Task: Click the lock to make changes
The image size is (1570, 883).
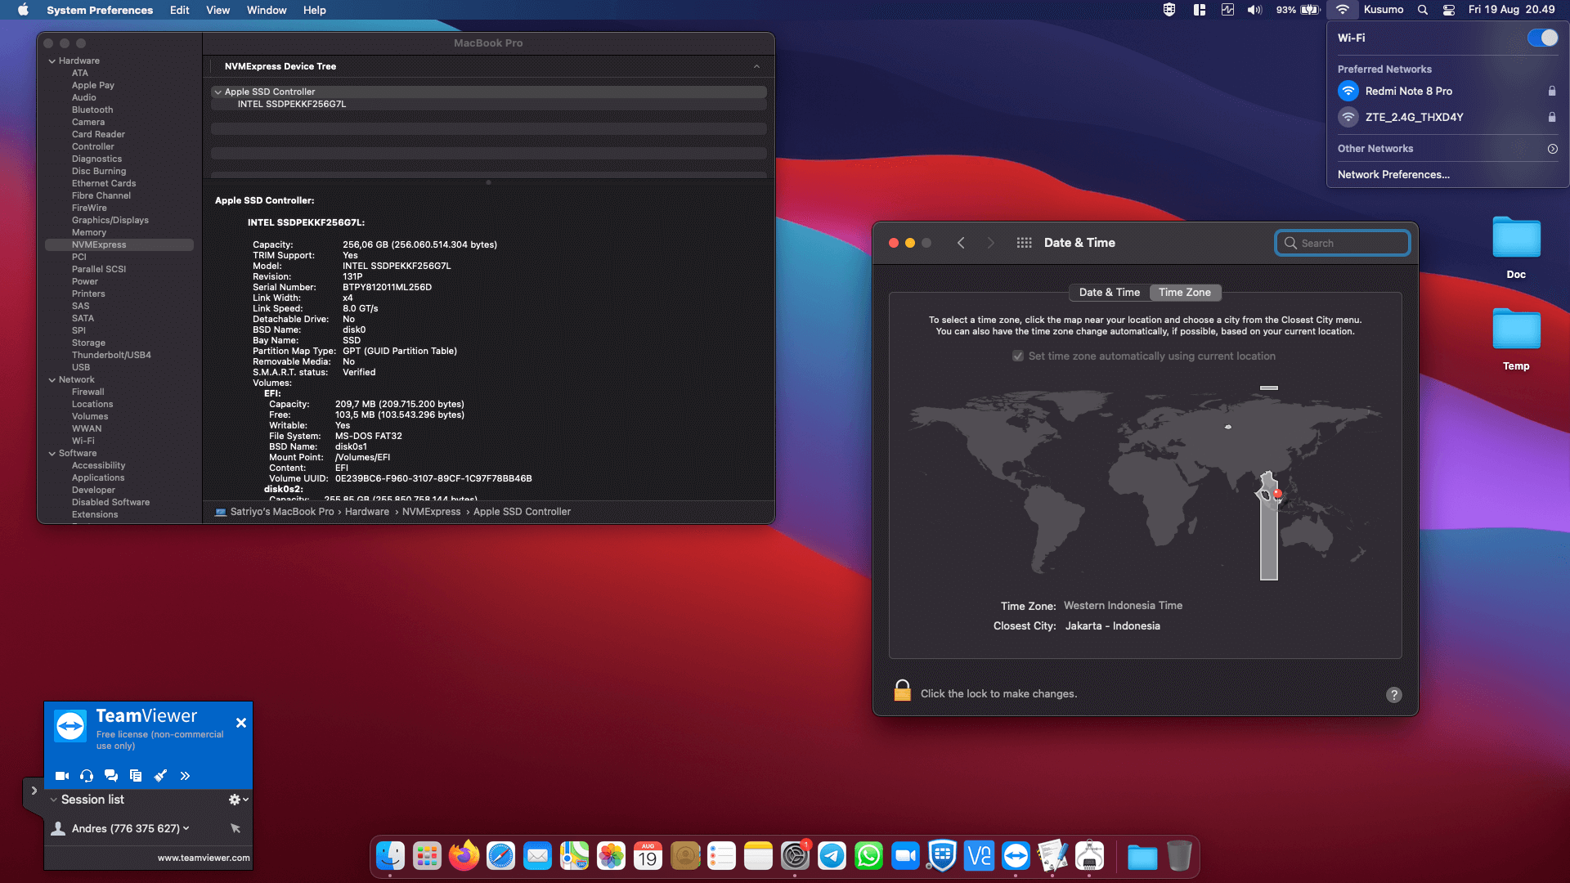Action: pos(902,691)
